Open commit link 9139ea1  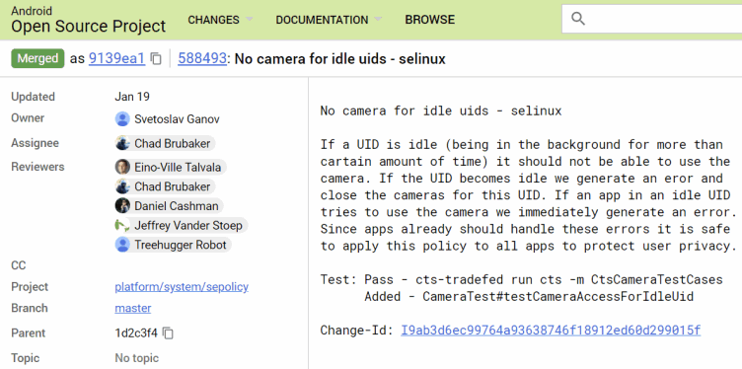(116, 58)
